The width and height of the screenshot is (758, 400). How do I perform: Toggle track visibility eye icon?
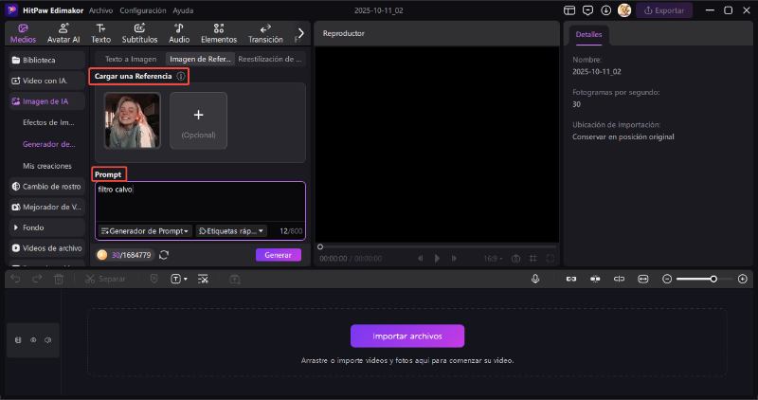[33, 339]
